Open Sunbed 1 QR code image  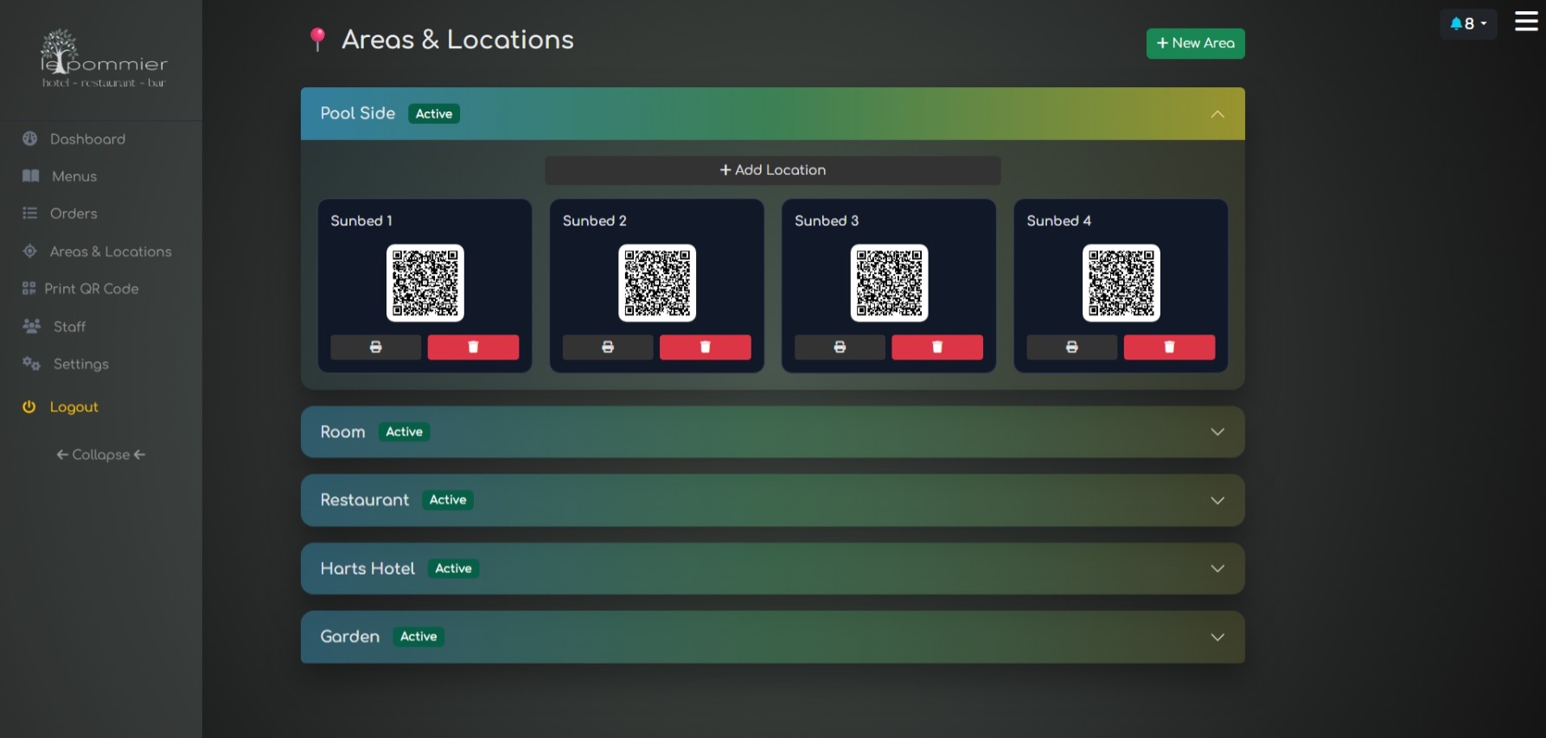pos(425,283)
